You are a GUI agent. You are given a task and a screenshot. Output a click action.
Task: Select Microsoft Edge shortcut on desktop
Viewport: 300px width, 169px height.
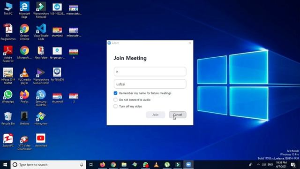(24, 10)
